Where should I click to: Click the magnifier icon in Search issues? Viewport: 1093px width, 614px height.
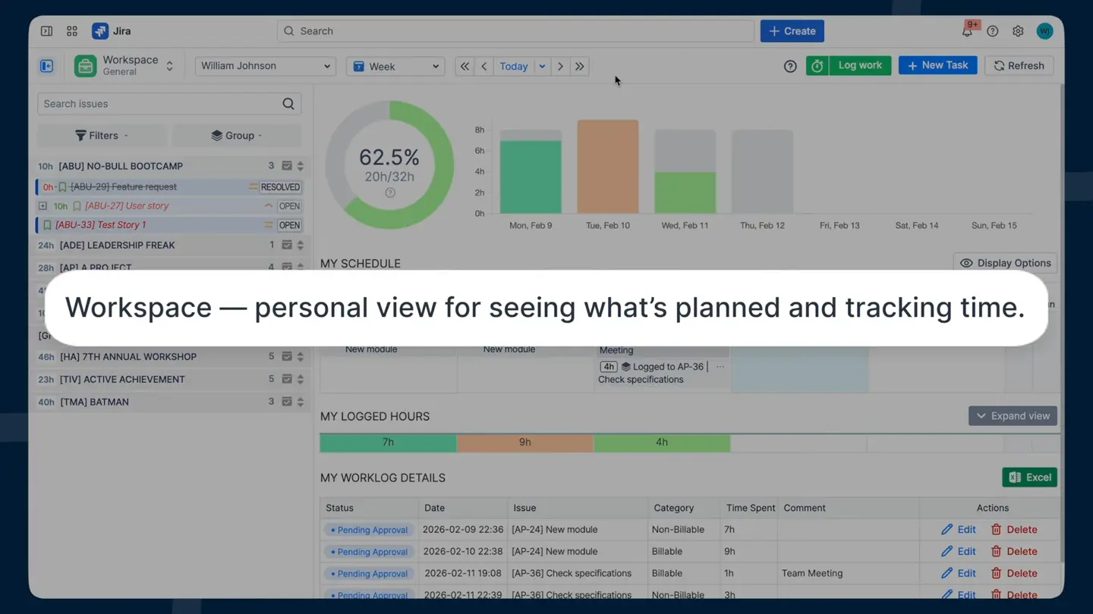click(x=288, y=104)
